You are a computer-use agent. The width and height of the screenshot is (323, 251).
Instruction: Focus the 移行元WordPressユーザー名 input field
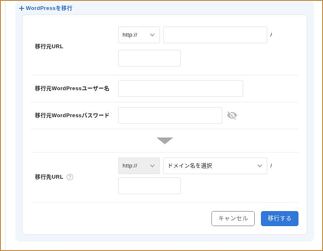click(x=181, y=89)
